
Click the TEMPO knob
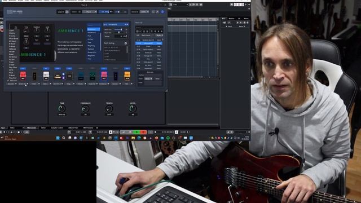click(x=109, y=109)
